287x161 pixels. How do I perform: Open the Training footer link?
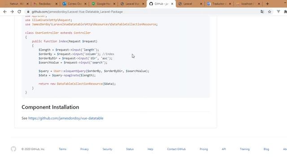click(245, 149)
